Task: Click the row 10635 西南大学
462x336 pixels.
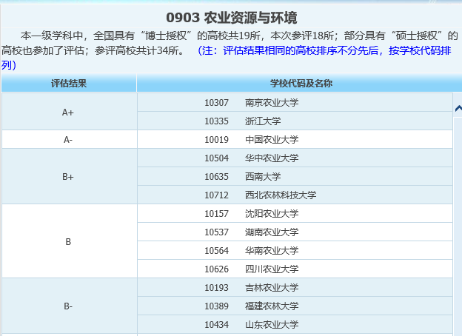Action: tap(295, 176)
